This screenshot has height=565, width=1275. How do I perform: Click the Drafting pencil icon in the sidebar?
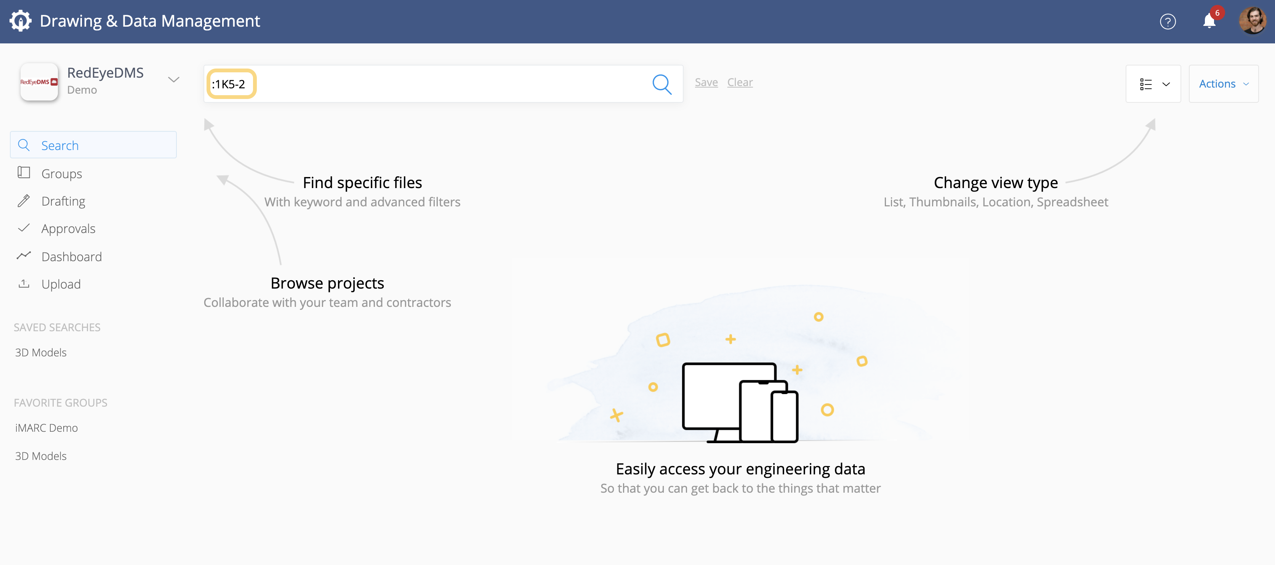pyautogui.click(x=24, y=201)
